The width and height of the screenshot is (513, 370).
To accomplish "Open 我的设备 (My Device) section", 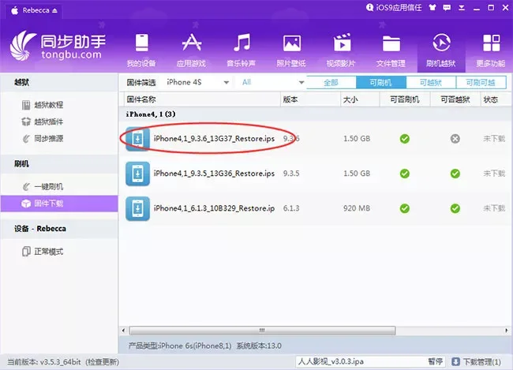I will 141,50.
